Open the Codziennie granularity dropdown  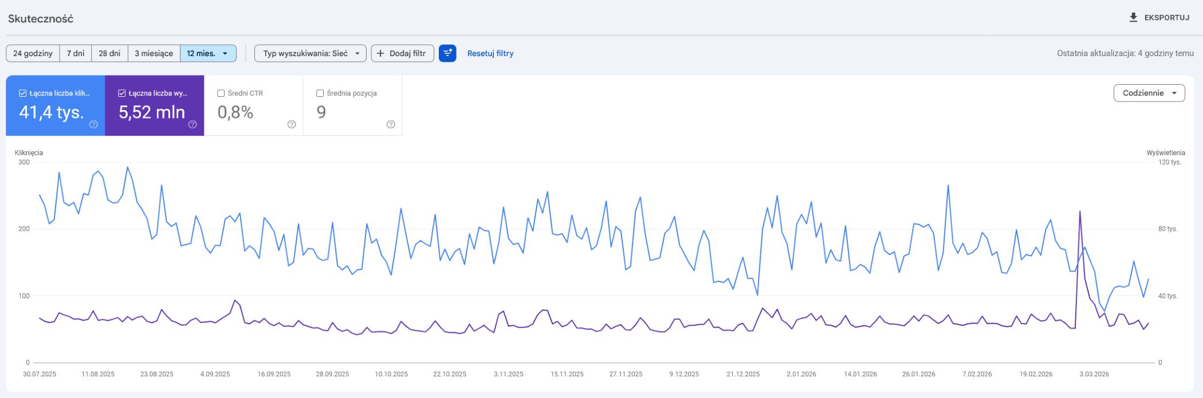point(1149,93)
